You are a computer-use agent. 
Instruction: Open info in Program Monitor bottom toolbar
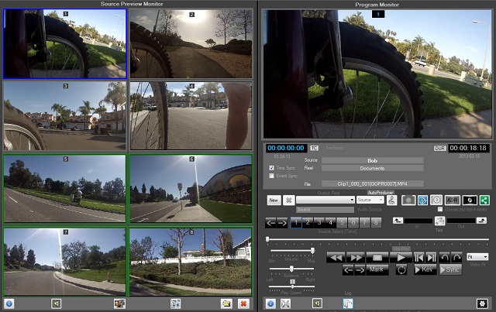click(x=270, y=303)
